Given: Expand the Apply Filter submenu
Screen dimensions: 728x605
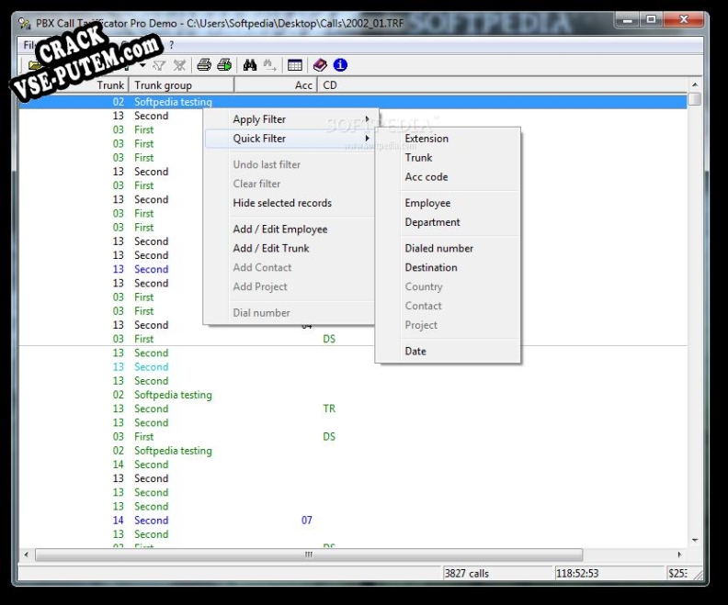Looking at the screenshot, I should [x=291, y=119].
